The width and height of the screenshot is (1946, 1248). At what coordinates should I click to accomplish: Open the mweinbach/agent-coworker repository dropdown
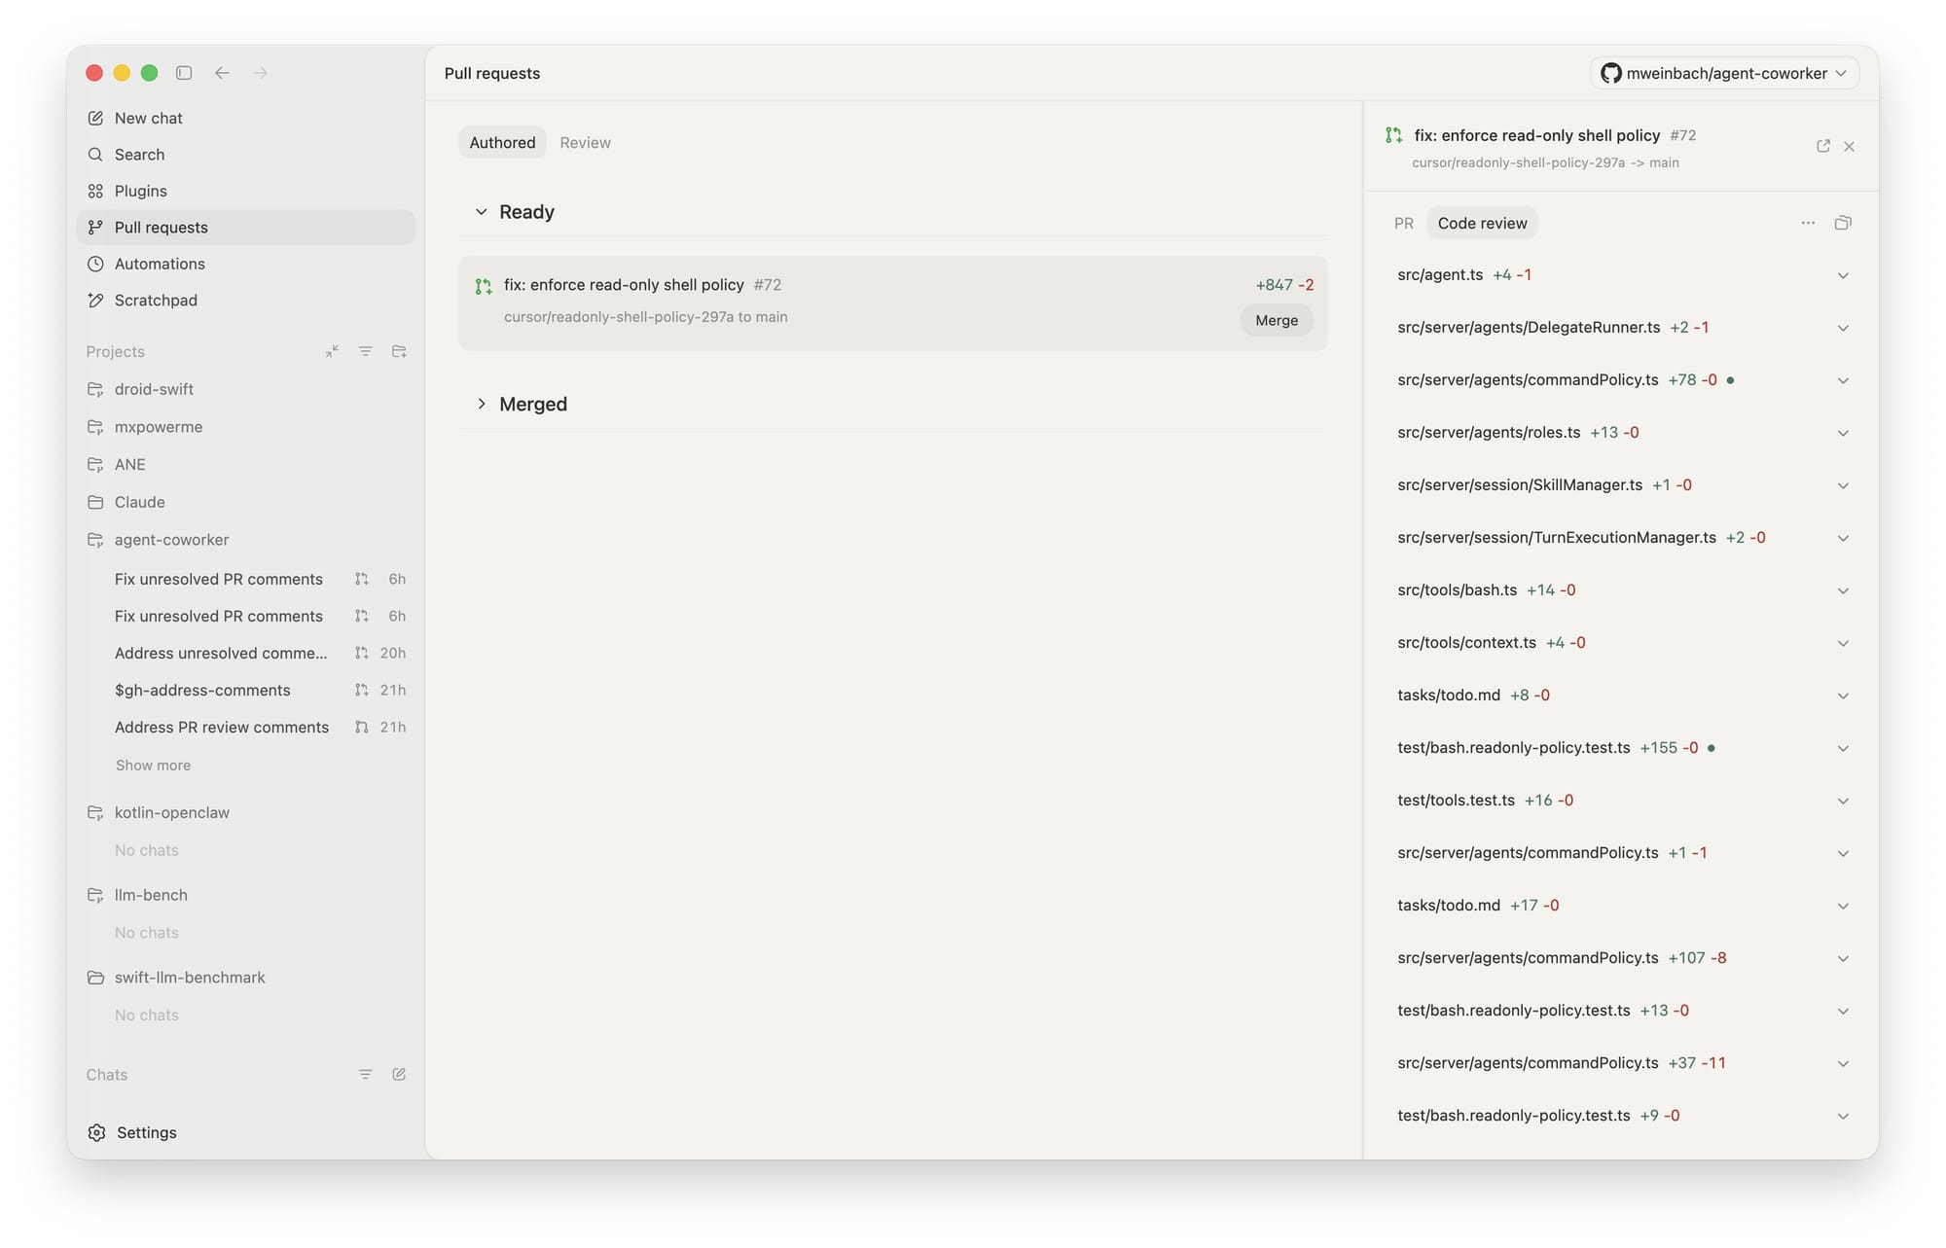(1723, 73)
